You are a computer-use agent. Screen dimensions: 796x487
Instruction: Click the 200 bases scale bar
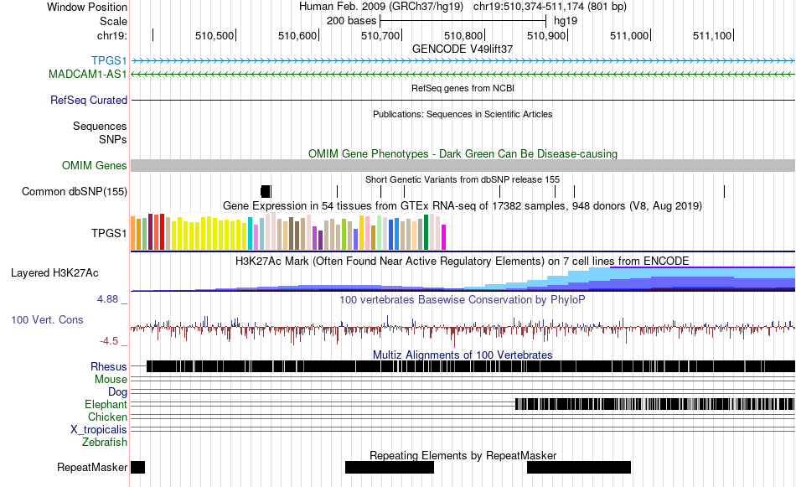463,21
